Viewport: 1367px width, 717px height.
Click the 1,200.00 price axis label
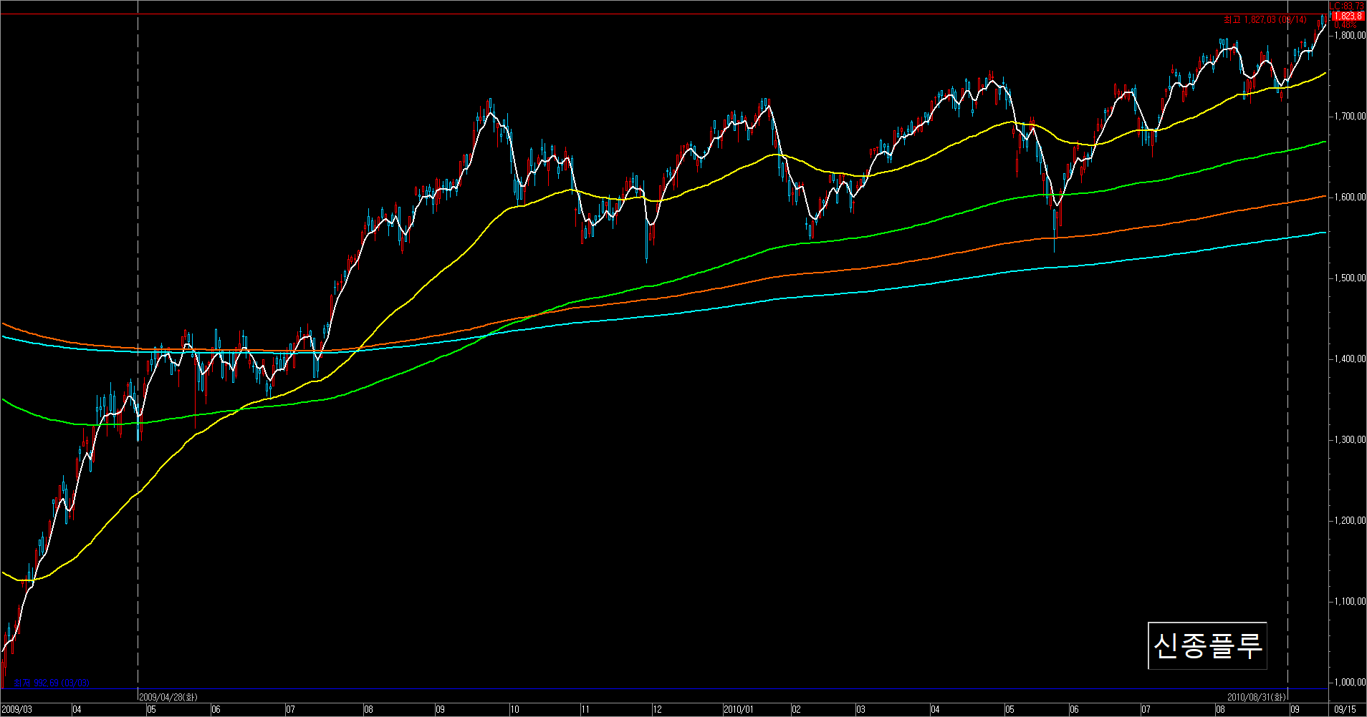pos(1350,520)
